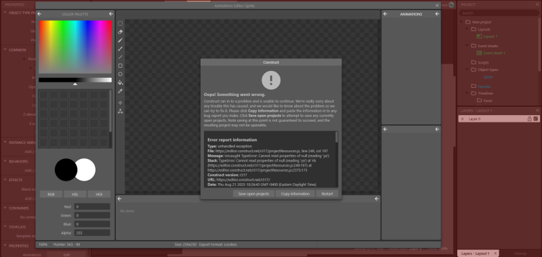Toggle Layer 0 visibility checkbox
The height and width of the screenshot is (257, 542).
click(535, 118)
